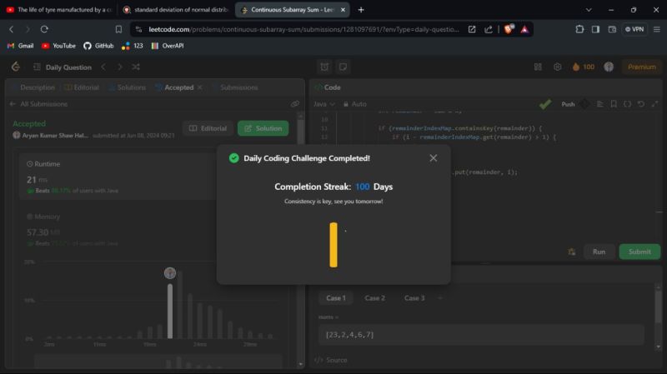Click the leetcode.com address bar

[x=303, y=29]
